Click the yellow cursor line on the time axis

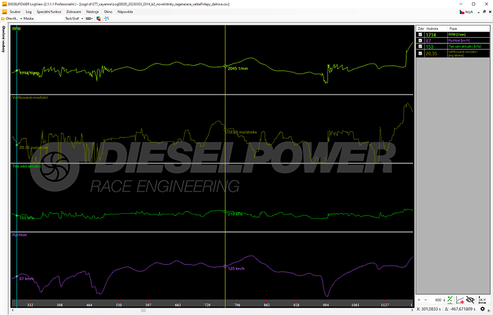(226, 304)
